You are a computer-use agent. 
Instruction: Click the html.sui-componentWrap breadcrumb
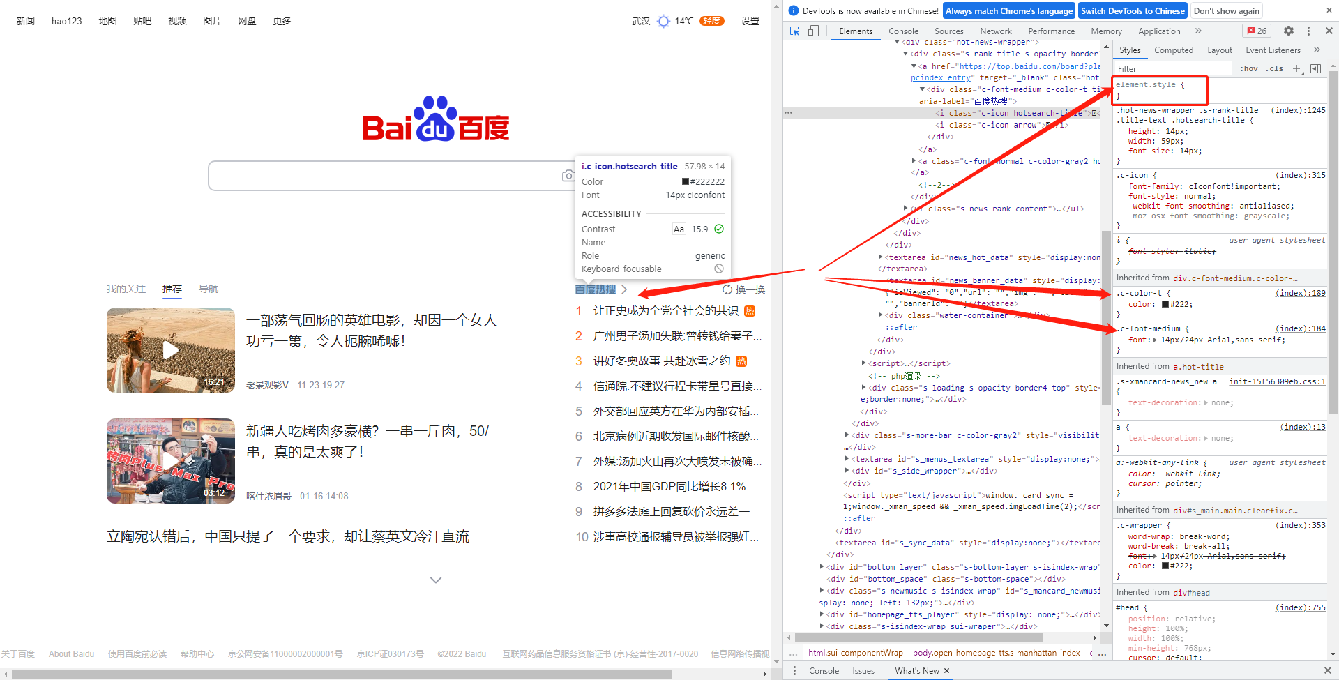(x=856, y=653)
